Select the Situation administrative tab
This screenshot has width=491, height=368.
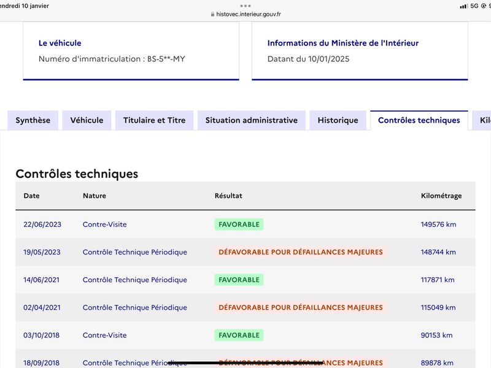[252, 120]
